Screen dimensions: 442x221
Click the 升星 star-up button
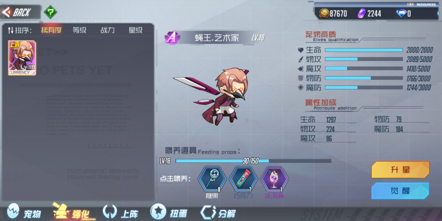pyautogui.click(x=400, y=170)
